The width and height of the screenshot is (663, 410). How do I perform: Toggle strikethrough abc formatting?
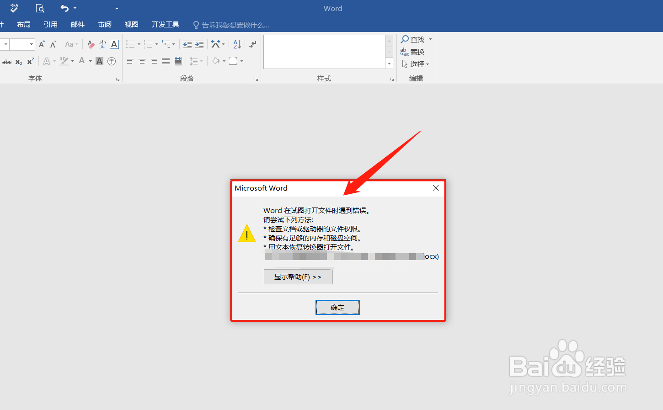click(7, 62)
